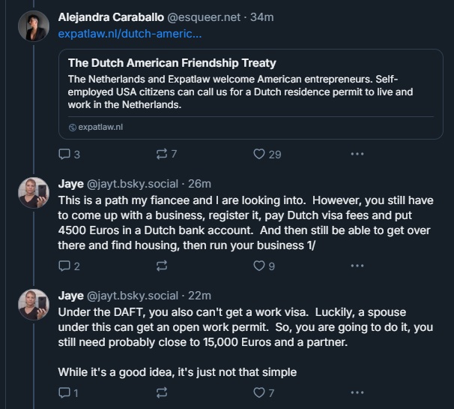Click Jaye's avatar on the 22m post
454x409 pixels.
coord(34,303)
